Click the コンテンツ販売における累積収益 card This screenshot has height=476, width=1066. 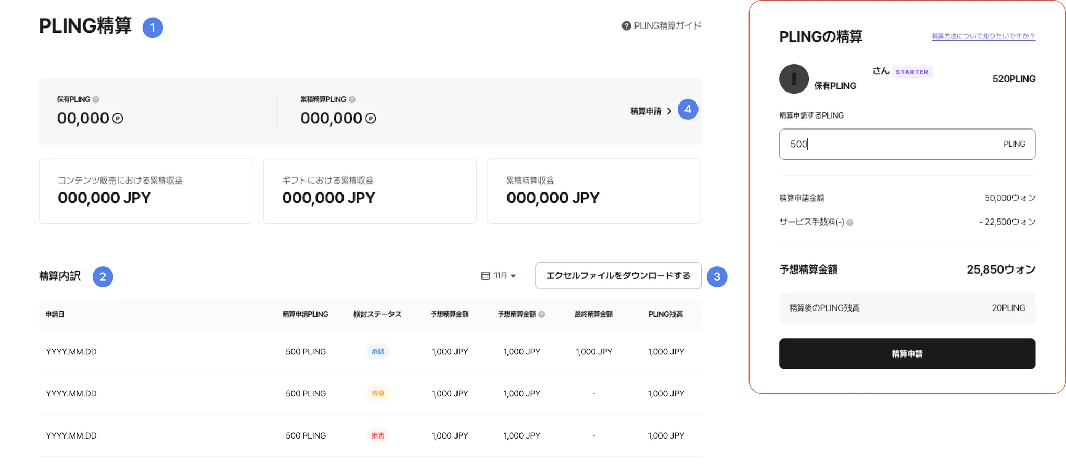(x=146, y=191)
